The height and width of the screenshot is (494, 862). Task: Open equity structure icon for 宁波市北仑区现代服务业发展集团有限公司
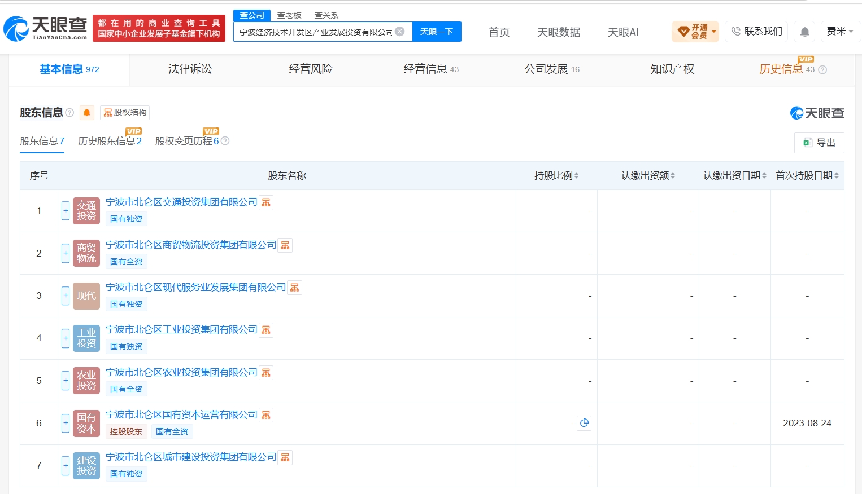[295, 288]
